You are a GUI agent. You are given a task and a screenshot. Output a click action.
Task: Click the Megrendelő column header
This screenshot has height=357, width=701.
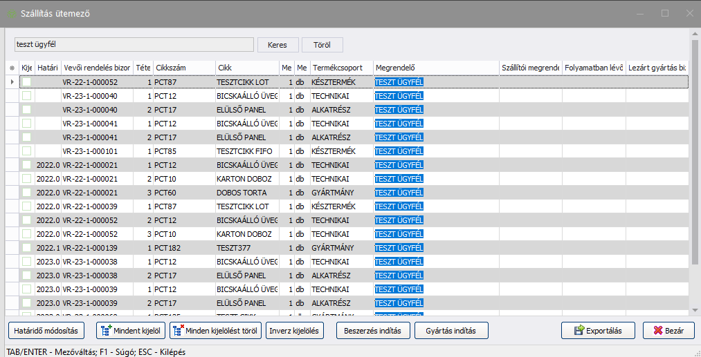435,68
